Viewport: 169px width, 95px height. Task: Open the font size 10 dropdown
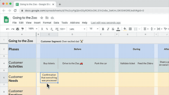coord(94,29)
